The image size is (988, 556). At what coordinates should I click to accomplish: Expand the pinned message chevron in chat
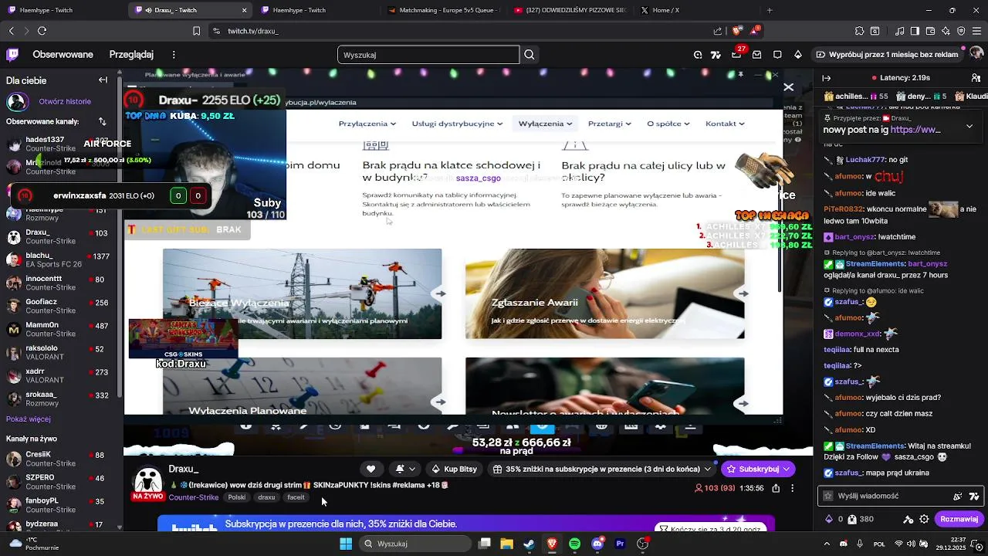point(969,125)
